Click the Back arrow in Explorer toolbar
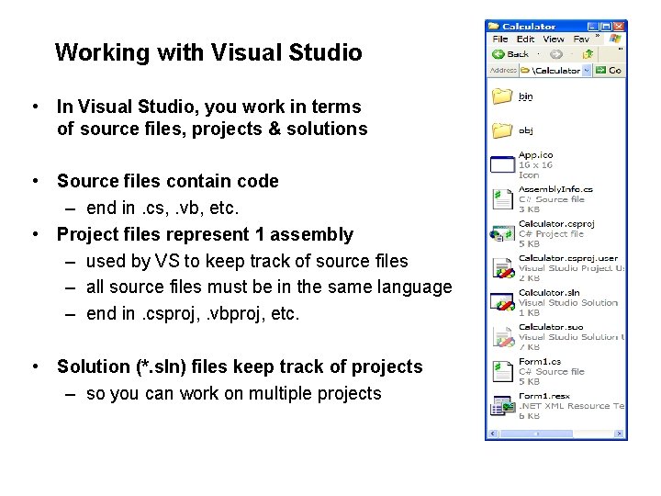Screen dimensions: 661x496 click(499, 54)
